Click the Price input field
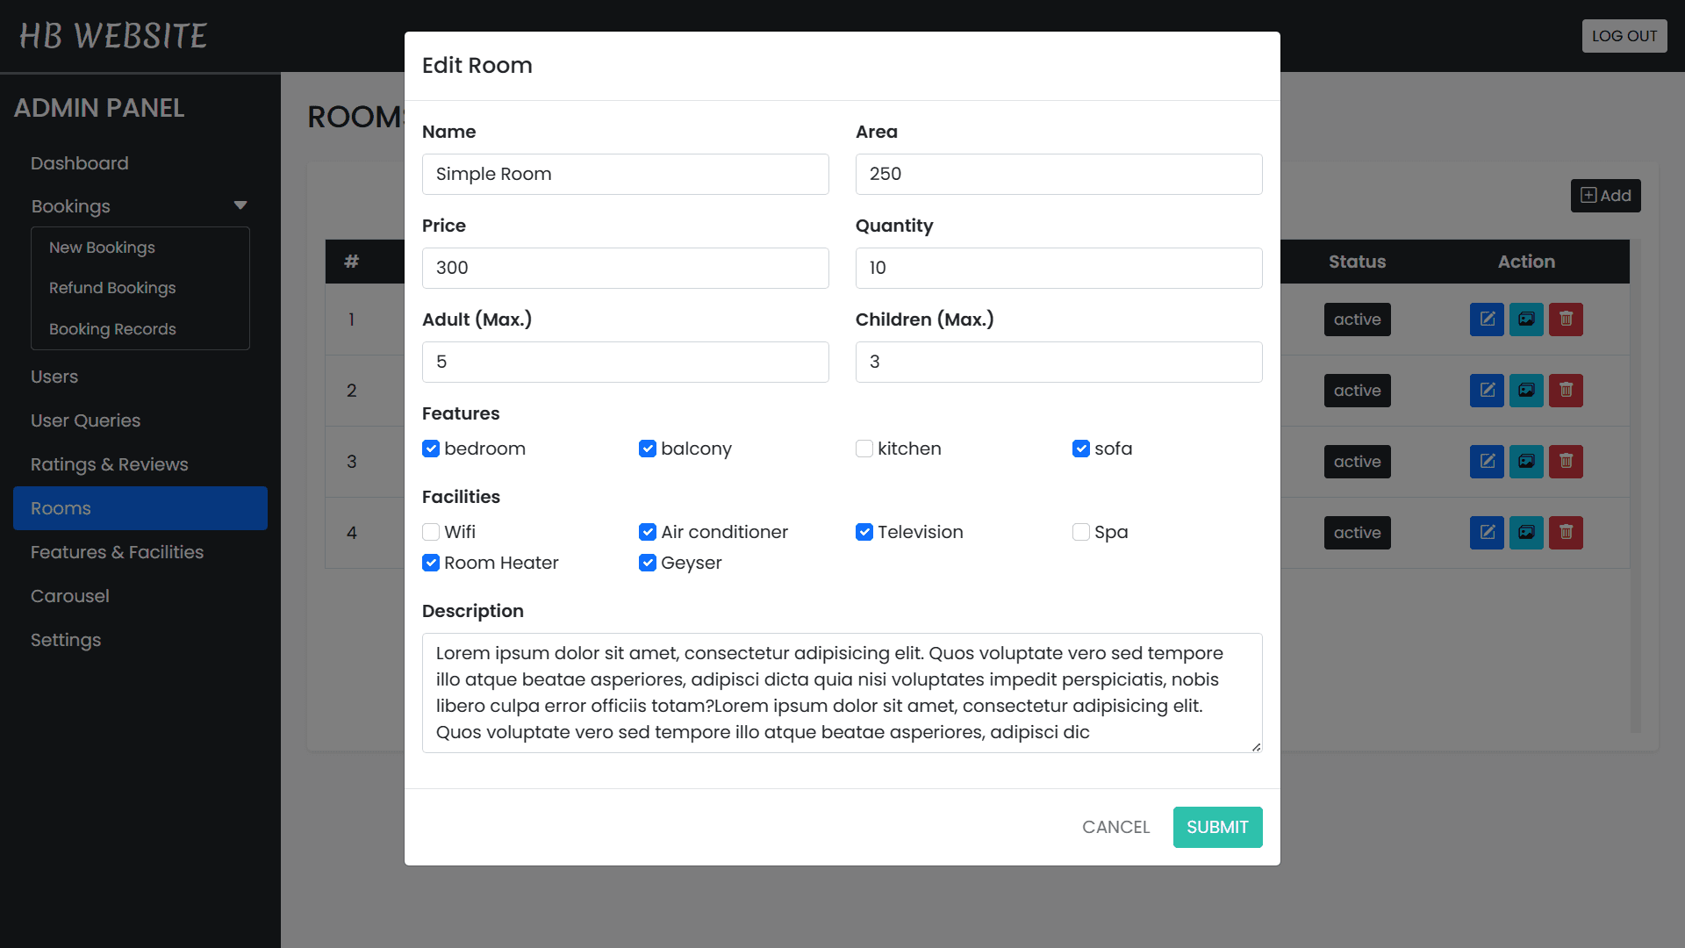Screen dimensions: 1685x948 (x=625, y=268)
